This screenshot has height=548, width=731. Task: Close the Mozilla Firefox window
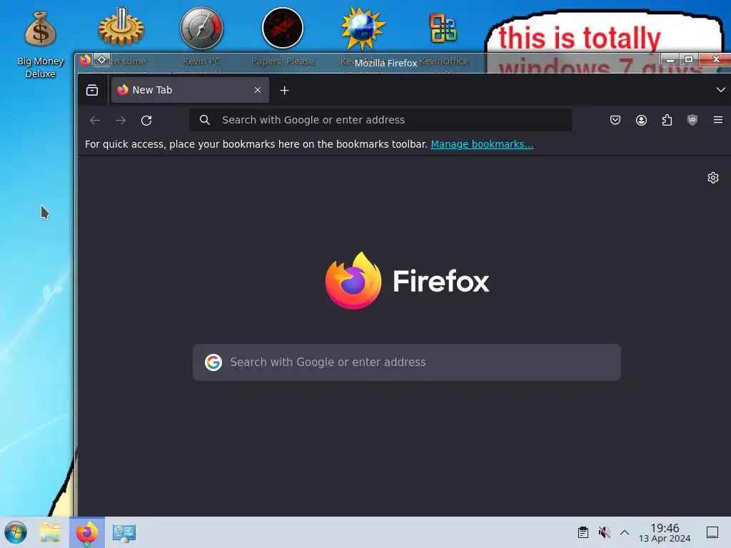pyautogui.click(x=716, y=59)
